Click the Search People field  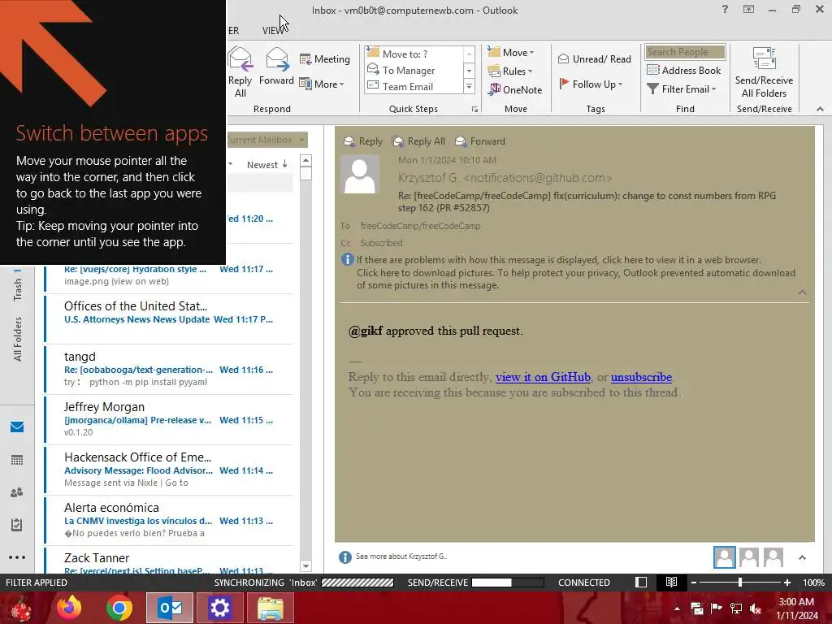(685, 51)
